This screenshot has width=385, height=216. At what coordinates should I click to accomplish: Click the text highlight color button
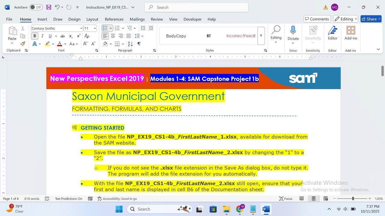tap(48, 44)
